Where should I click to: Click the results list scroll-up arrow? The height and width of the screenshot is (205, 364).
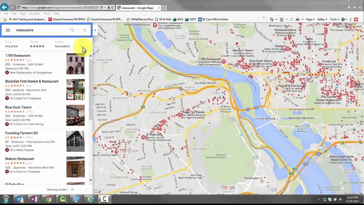(x=90, y=56)
